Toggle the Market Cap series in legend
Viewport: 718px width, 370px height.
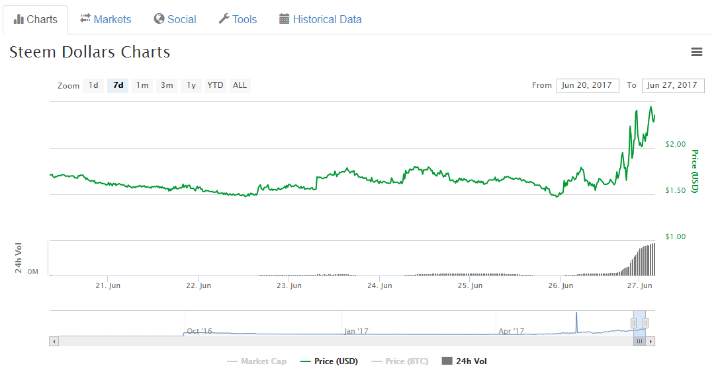(257, 361)
